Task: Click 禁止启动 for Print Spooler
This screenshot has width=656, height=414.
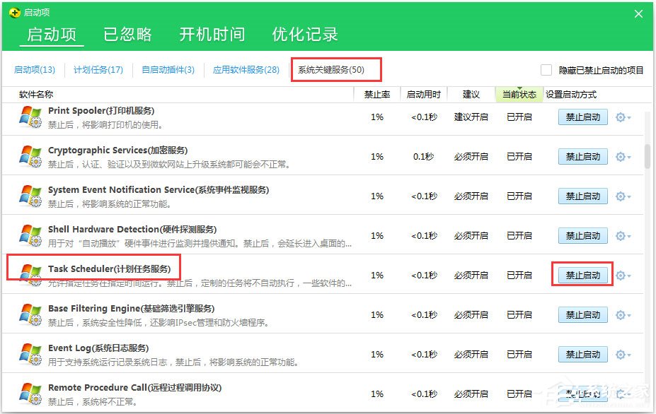Action: point(582,117)
